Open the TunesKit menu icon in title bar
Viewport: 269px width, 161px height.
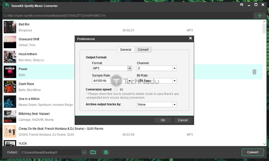click(242, 5)
